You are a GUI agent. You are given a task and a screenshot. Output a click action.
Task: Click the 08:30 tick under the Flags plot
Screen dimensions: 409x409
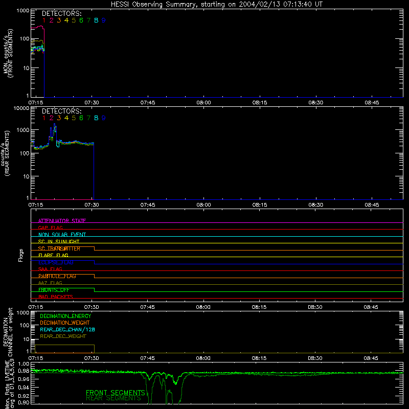click(x=315, y=307)
